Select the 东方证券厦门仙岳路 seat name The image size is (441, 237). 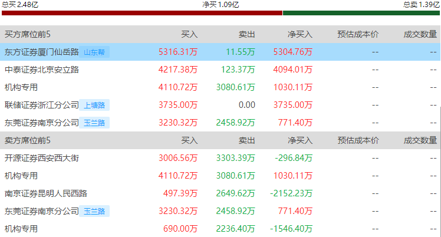(42, 52)
